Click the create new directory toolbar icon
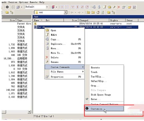144x121 pixels. point(129,7)
